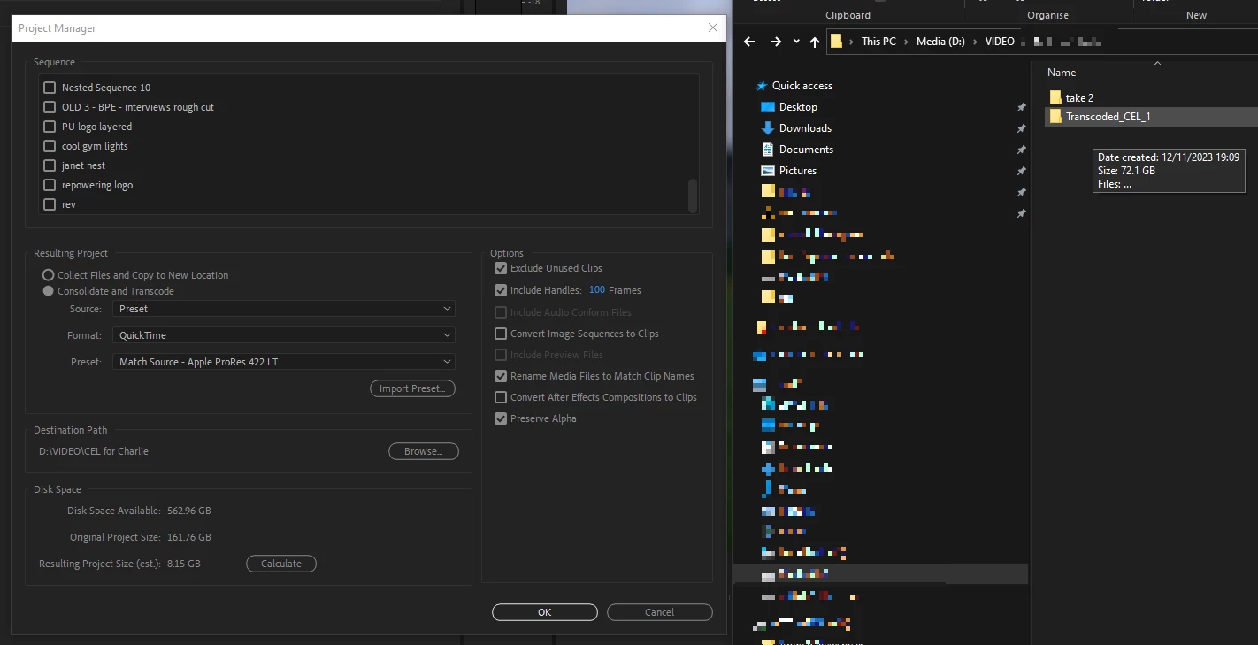This screenshot has width=1258, height=645.
Task: Uncheck Exclude Unused Clips
Action: (x=501, y=268)
